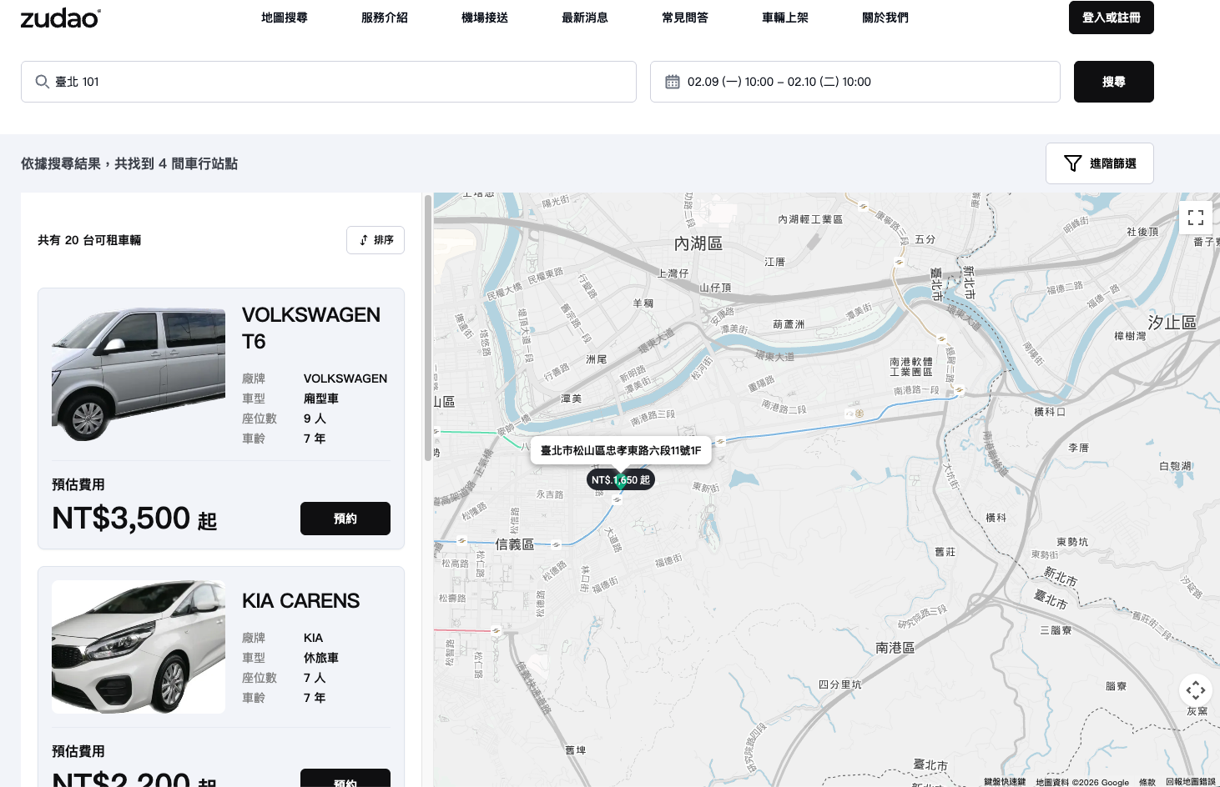Click the calendar icon in date field

pyautogui.click(x=673, y=82)
